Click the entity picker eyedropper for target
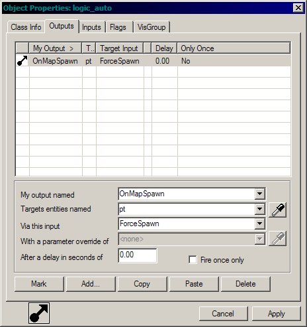Image resolution: width=307 pixels, height=327 pixels. [278, 210]
